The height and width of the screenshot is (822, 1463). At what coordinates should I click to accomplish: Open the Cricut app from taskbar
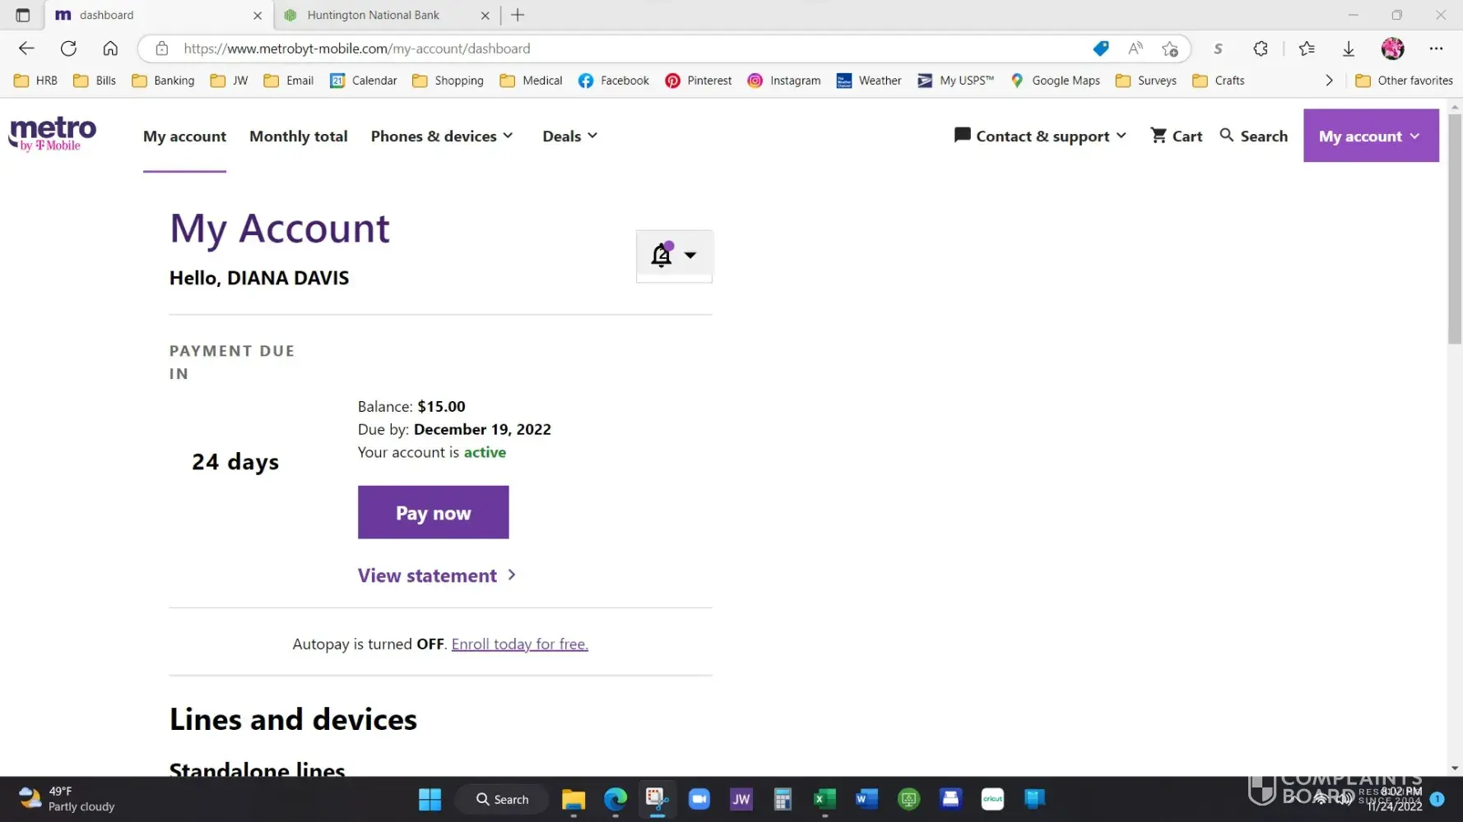pos(992,799)
